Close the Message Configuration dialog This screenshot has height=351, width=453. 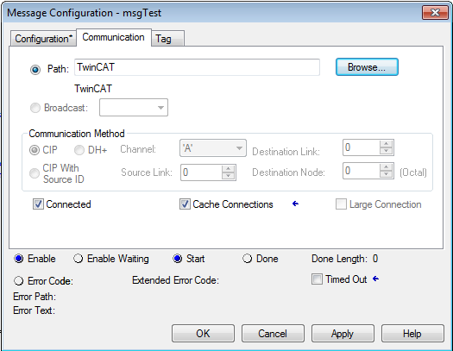(435, 13)
